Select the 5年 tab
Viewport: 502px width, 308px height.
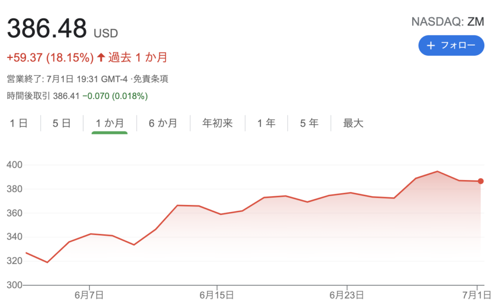[x=309, y=123]
